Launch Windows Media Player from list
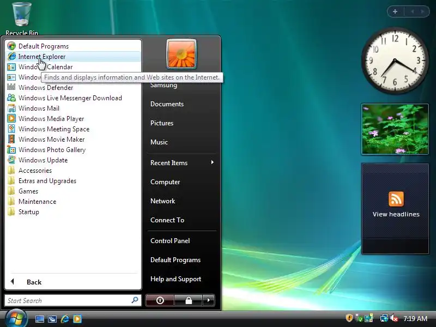This screenshot has width=436, height=327. pyautogui.click(x=73, y=118)
